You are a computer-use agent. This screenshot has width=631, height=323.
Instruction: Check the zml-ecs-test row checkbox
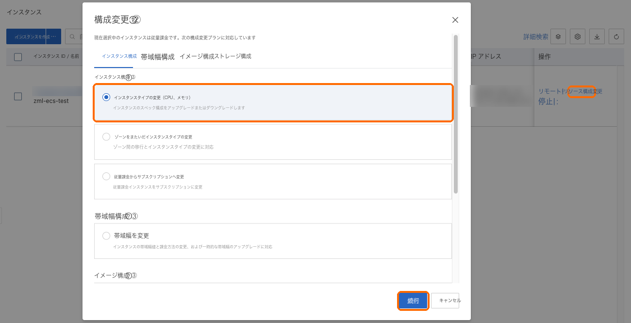[x=18, y=96]
